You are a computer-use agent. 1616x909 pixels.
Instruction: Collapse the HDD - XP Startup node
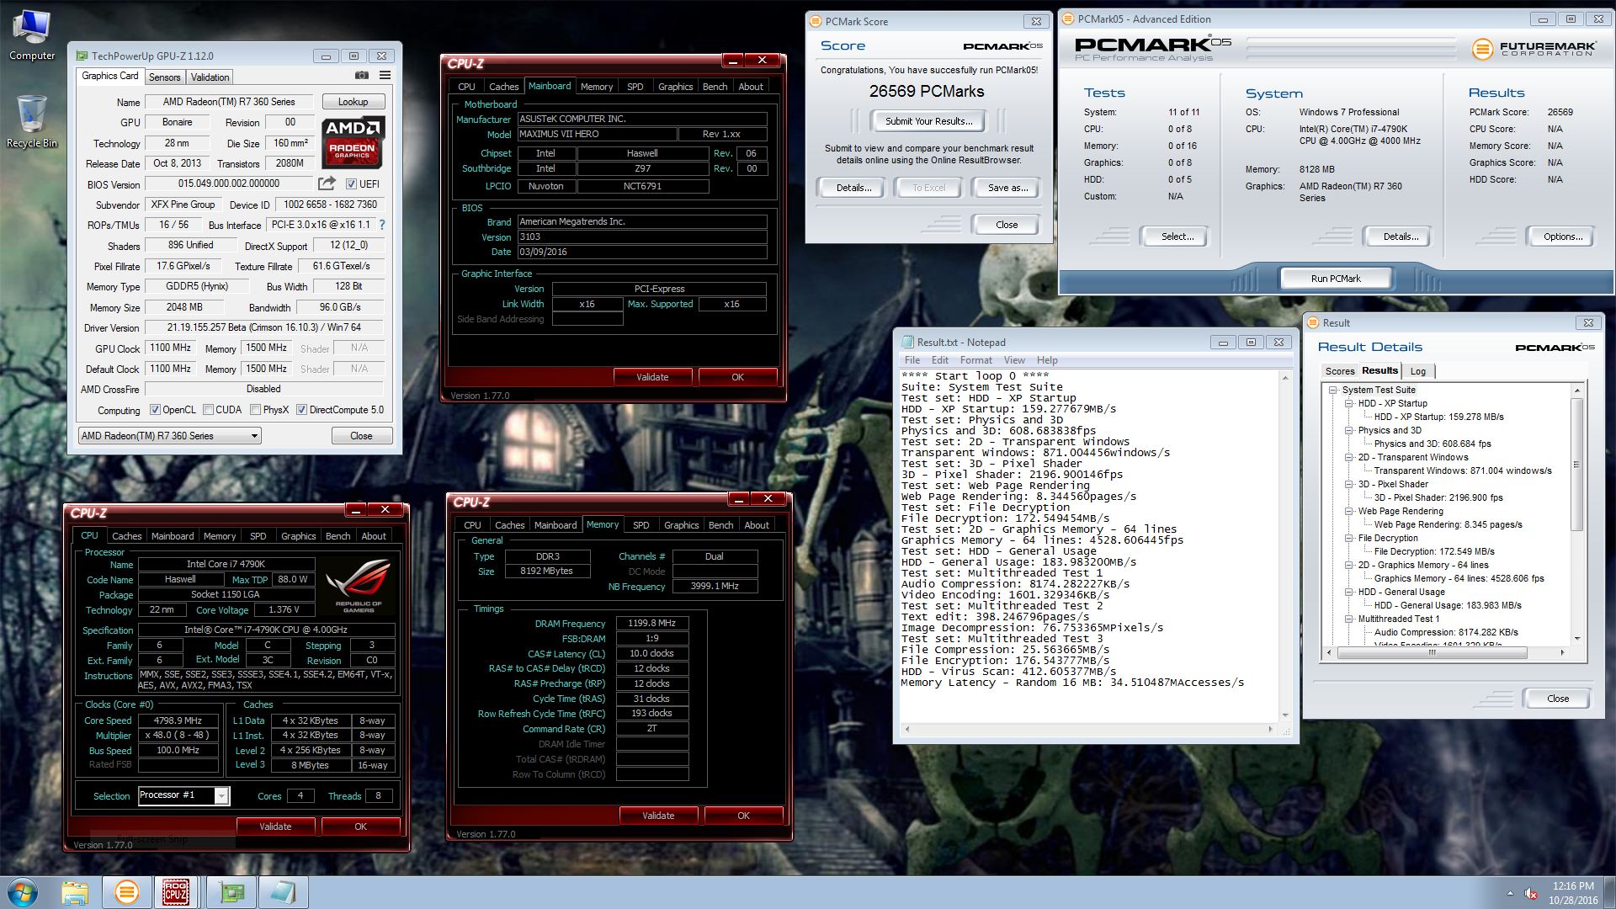(x=1349, y=403)
